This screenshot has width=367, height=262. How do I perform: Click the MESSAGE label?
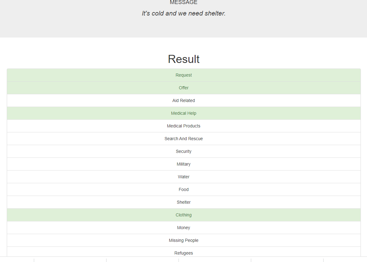(x=183, y=2)
